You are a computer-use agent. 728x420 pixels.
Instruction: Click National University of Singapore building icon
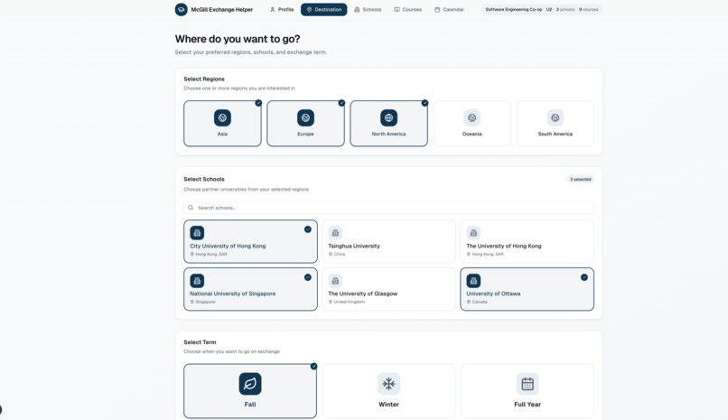click(x=197, y=281)
